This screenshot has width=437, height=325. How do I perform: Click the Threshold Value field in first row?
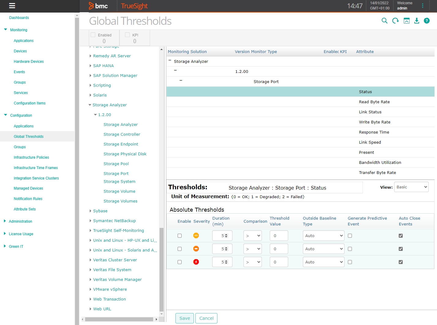(x=279, y=236)
